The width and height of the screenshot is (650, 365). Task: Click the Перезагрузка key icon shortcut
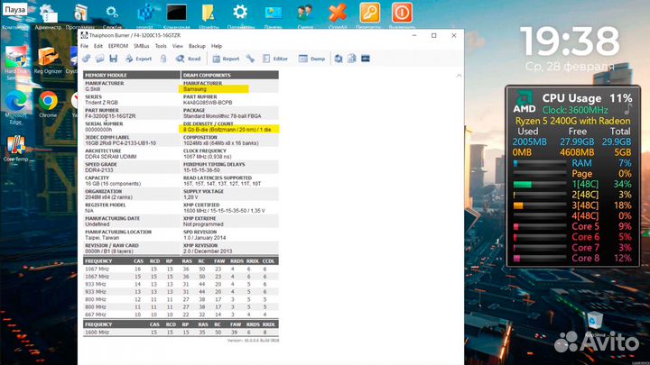click(x=369, y=16)
